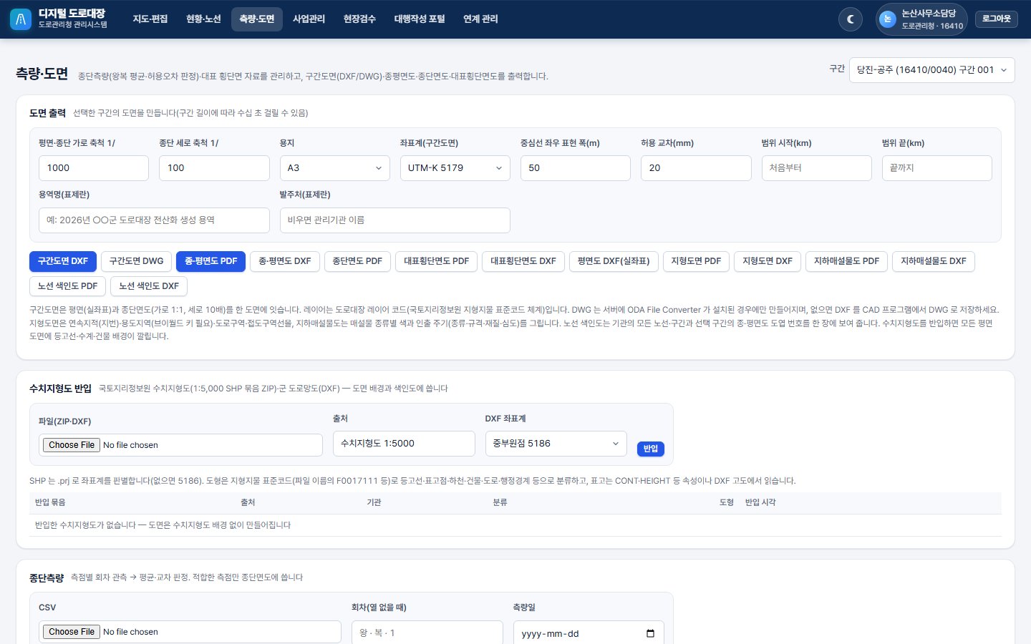
Task: Open the 연계 관리 menu
Action: coord(480,19)
